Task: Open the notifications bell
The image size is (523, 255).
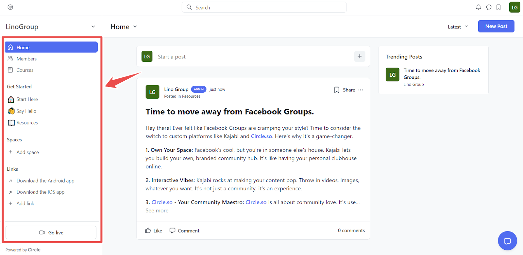Action: pos(479,7)
